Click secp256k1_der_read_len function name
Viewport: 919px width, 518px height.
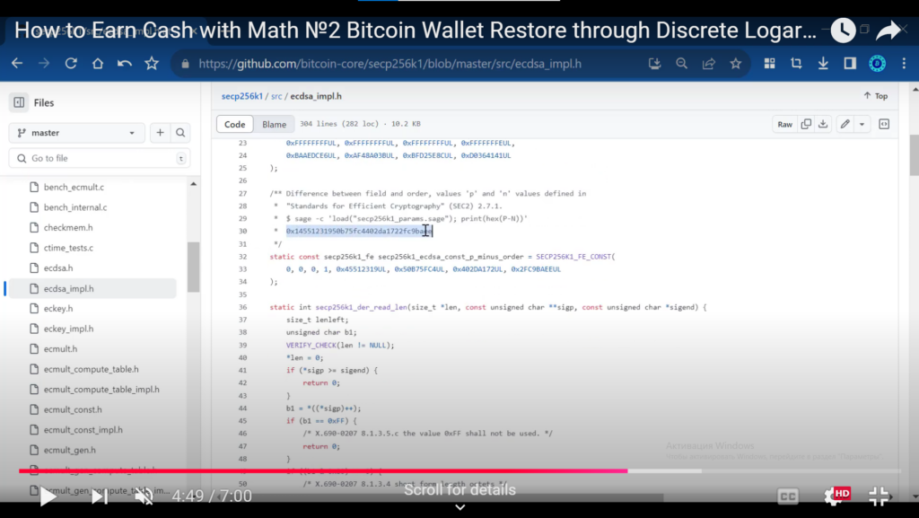(x=361, y=307)
